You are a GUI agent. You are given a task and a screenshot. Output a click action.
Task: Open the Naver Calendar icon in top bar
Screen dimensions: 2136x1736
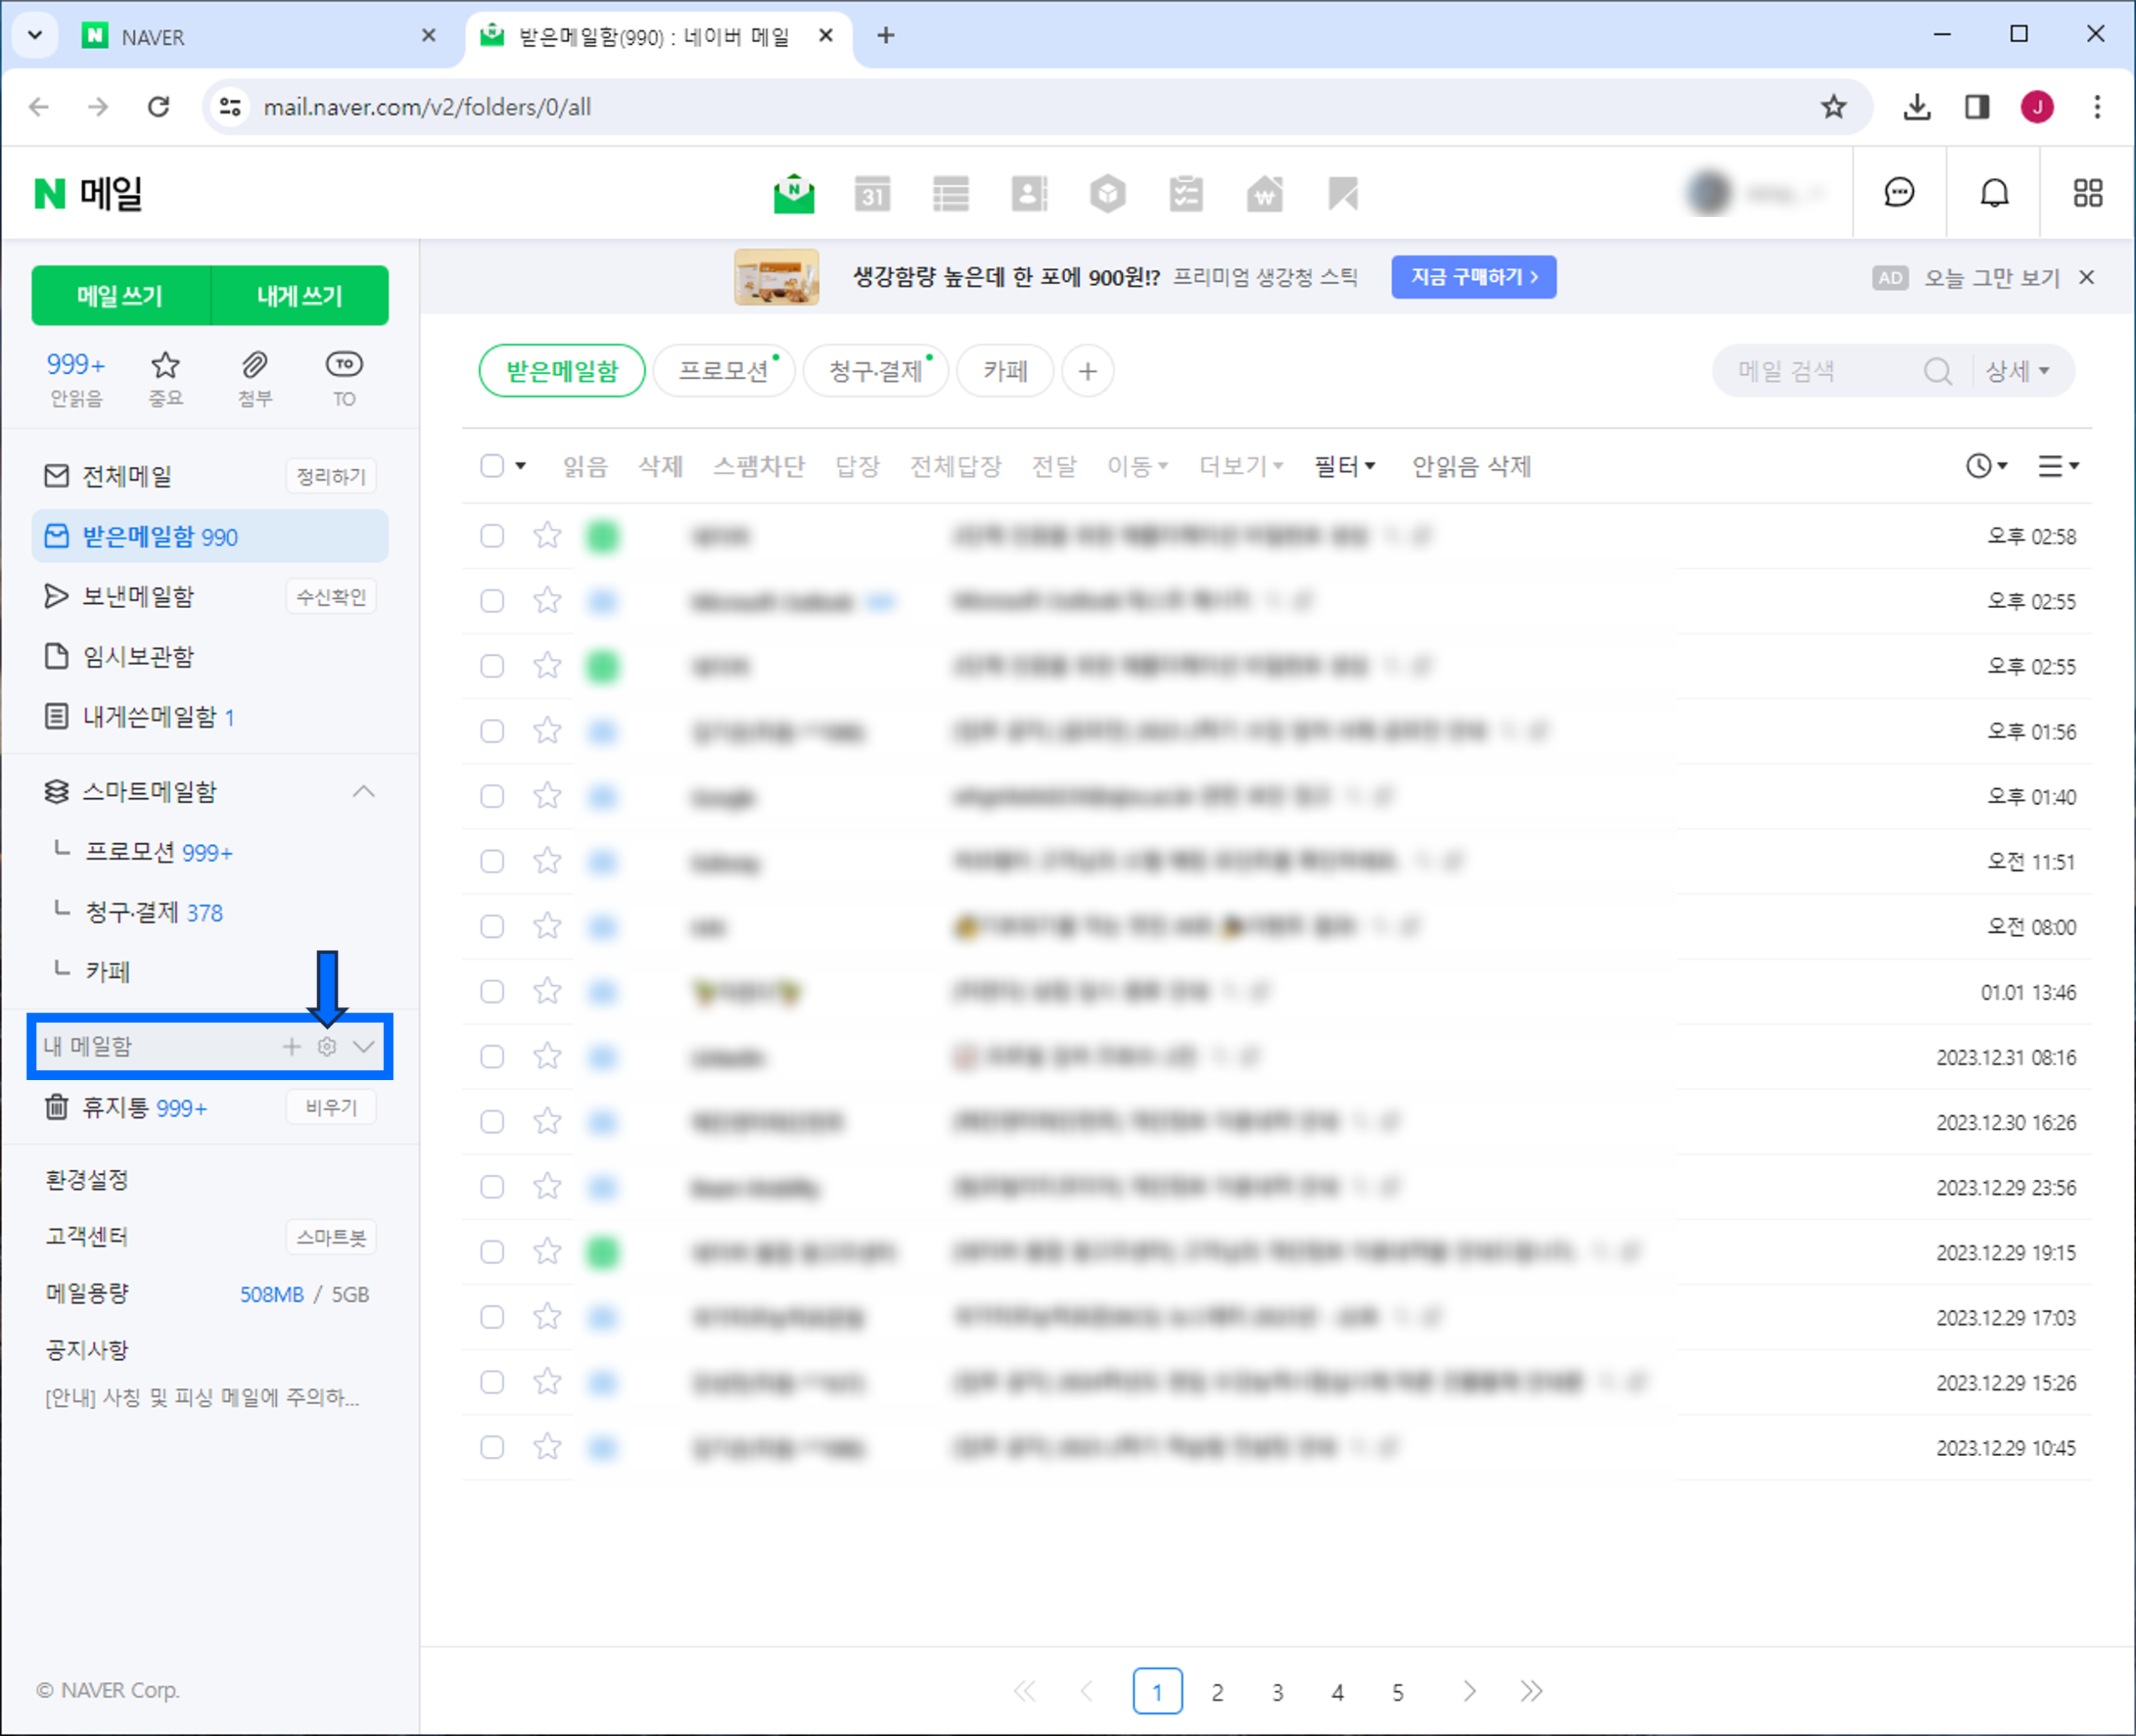coord(872,194)
